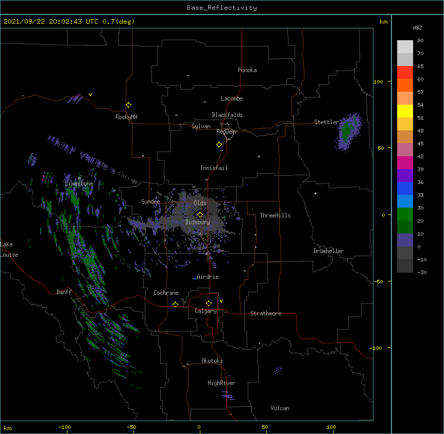Click the RedDeer city label
The image size is (444, 434).
tap(227, 131)
